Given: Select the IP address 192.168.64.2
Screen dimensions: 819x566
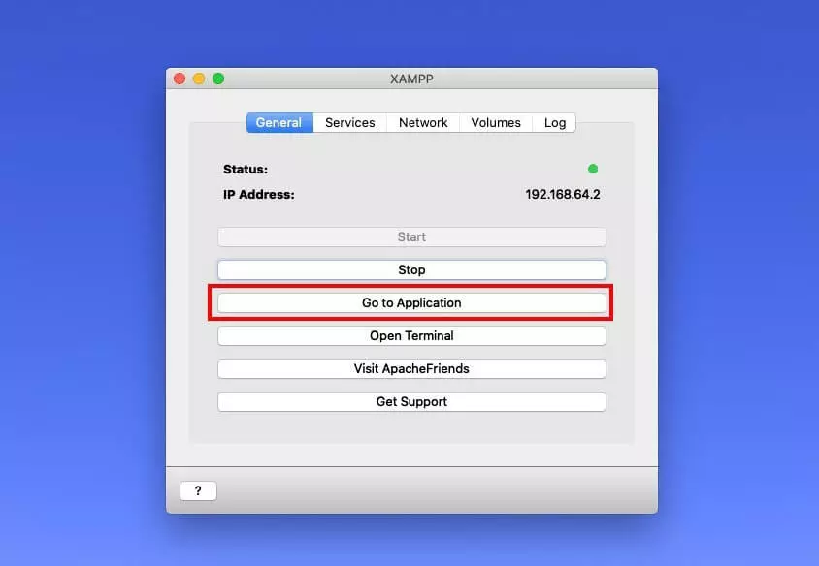Looking at the screenshot, I should (x=563, y=194).
